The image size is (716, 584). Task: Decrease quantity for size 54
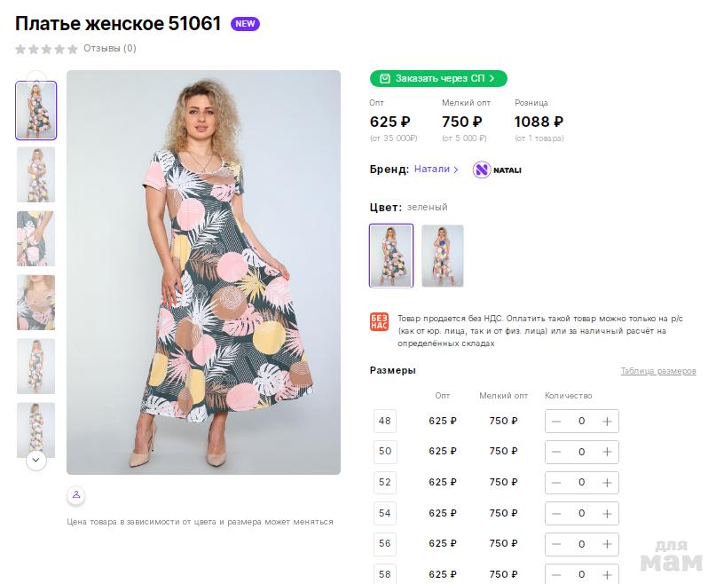pos(556,513)
